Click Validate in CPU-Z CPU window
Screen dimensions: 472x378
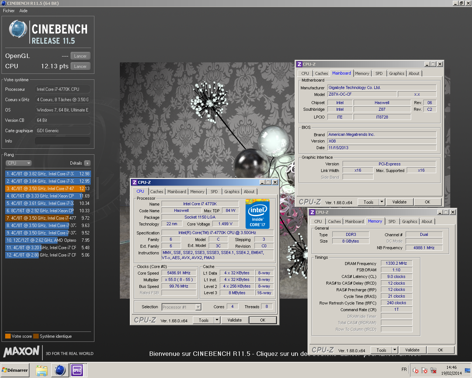[x=235, y=320]
